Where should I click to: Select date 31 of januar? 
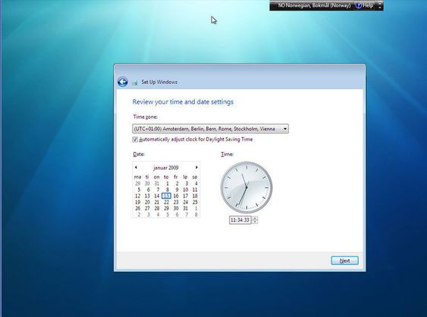tap(186, 208)
